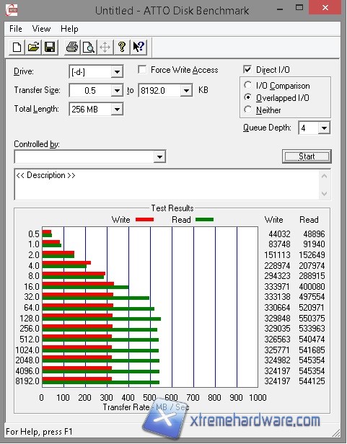347x444 pixels.
Task: Open the View menu
Action: (41, 29)
